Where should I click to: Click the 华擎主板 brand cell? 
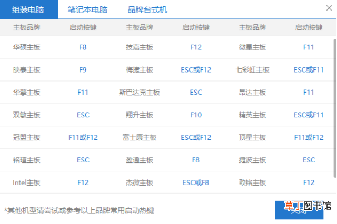pyautogui.click(x=26, y=92)
